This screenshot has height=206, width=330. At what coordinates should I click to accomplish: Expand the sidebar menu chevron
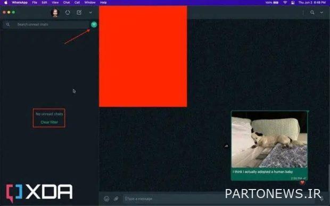(x=90, y=12)
